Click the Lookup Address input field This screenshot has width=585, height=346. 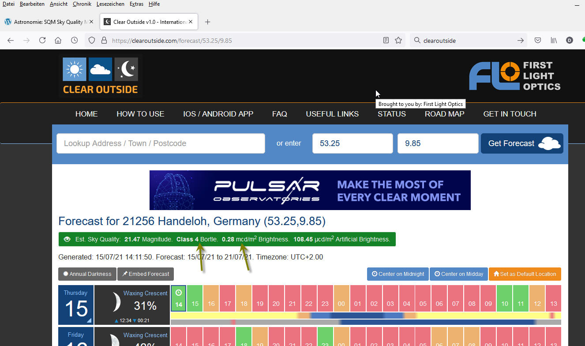pos(161,143)
